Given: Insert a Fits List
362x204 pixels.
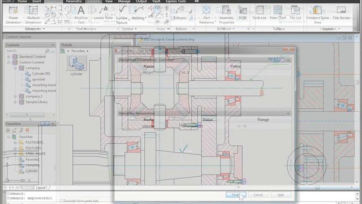Looking at the screenshot, I should [295, 12].
